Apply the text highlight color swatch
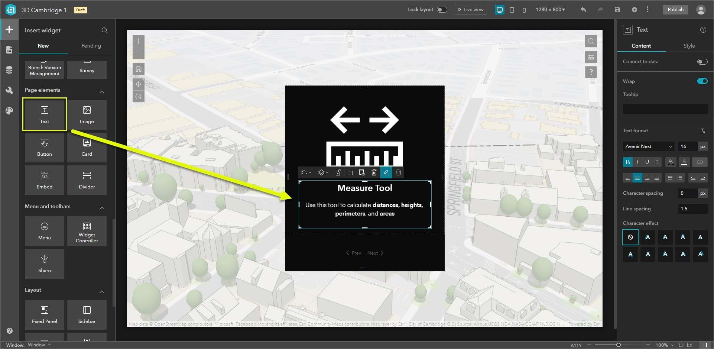Image resolution: width=714 pixels, height=349 pixels. click(x=671, y=162)
